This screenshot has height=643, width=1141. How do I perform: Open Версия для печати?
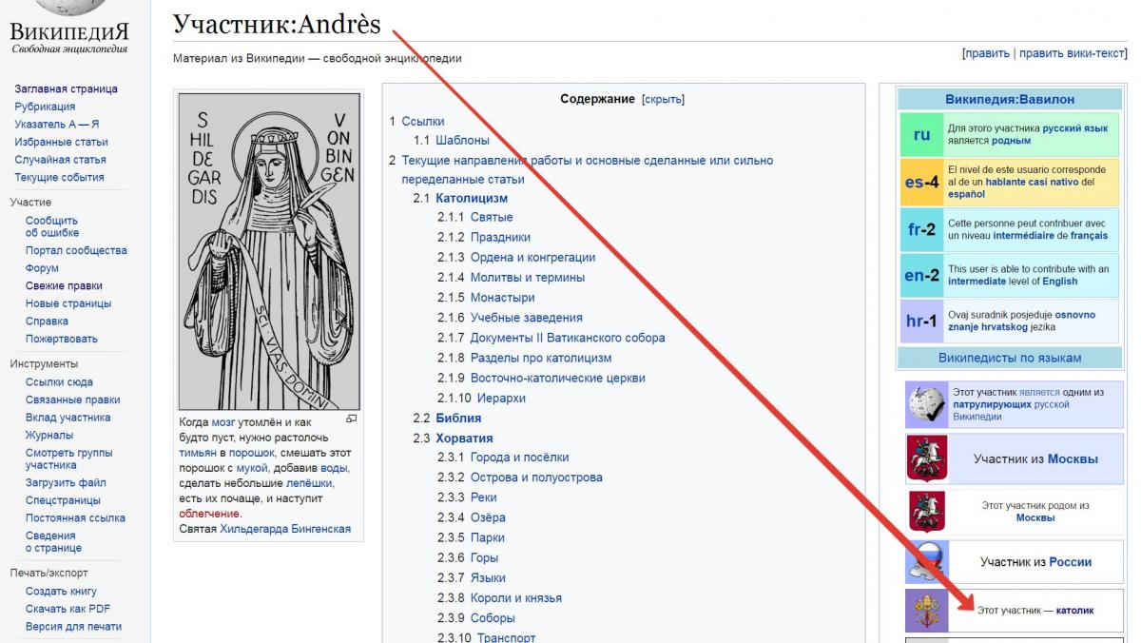73,626
